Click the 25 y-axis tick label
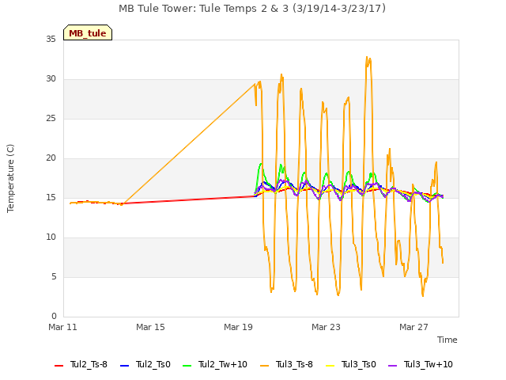The image size is (506, 380). (x=51, y=118)
